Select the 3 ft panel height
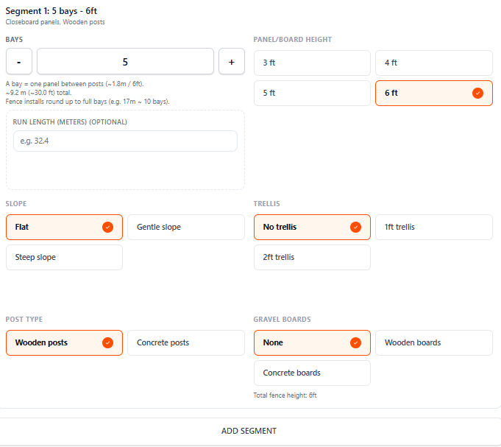This screenshot has height=447, width=501. click(x=312, y=63)
